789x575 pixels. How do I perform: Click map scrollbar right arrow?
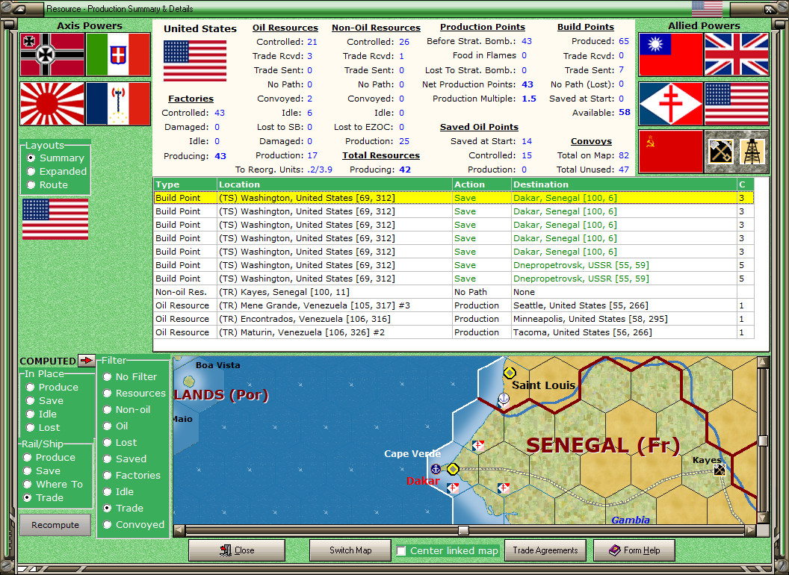[750, 530]
